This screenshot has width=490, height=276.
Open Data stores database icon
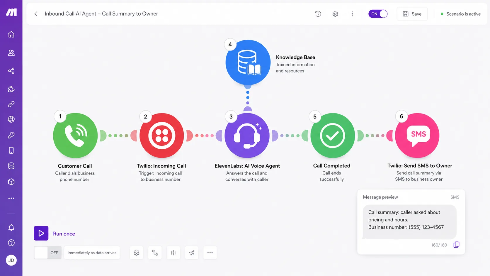tap(11, 166)
